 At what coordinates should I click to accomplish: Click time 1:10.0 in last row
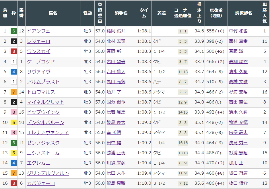point(144,183)
